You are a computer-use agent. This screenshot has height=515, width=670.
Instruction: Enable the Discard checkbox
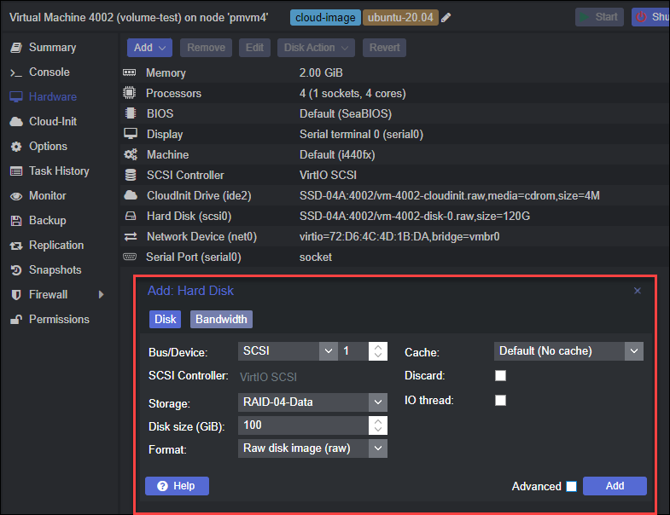pos(501,376)
